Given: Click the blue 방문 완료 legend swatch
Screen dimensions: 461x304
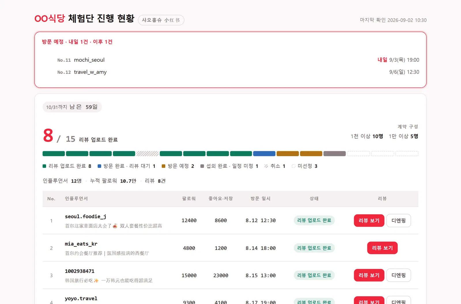Looking at the screenshot, I should 99,166.
